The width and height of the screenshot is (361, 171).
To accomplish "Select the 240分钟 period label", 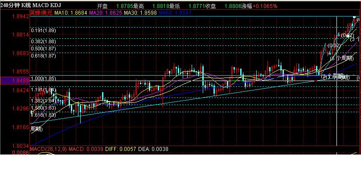I will tap(10, 5).
